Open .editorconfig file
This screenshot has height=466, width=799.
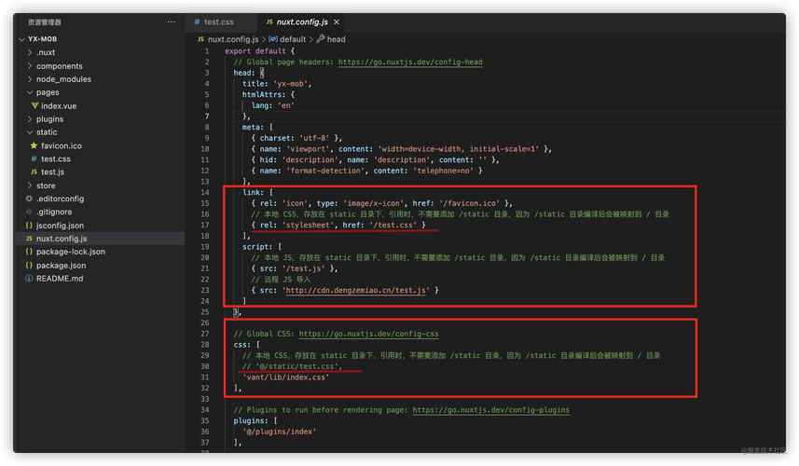(60, 199)
